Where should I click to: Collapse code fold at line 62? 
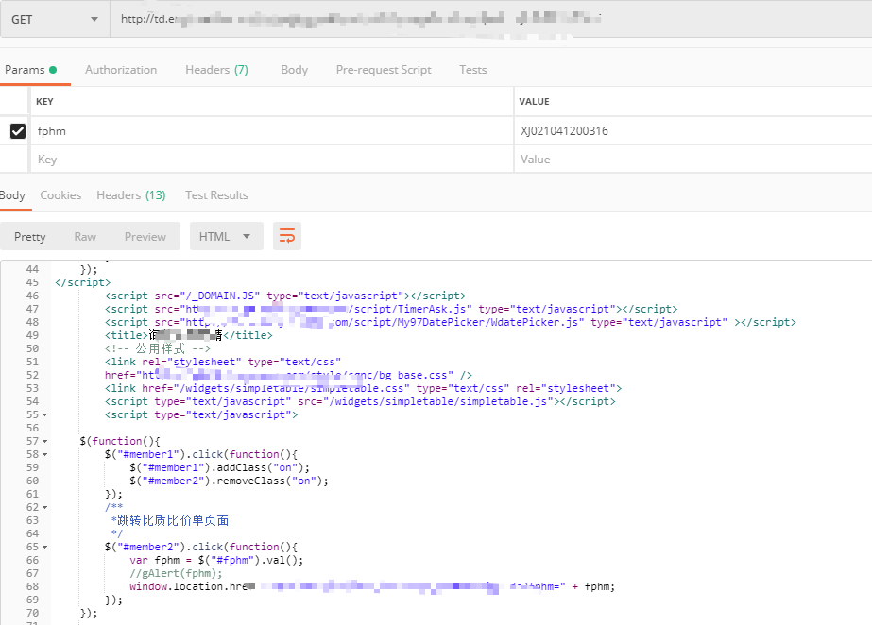pyautogui.click(x=45, y=507)
